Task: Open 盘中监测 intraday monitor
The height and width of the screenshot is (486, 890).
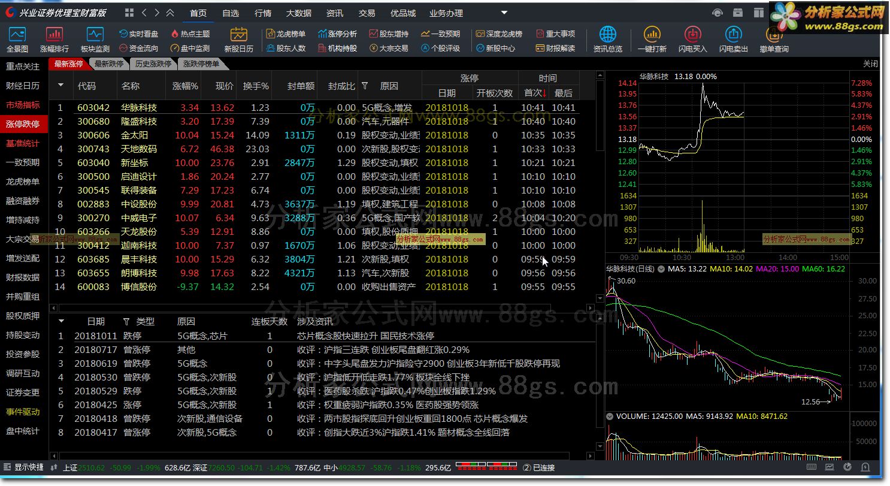Action: [x=190, y=48]
